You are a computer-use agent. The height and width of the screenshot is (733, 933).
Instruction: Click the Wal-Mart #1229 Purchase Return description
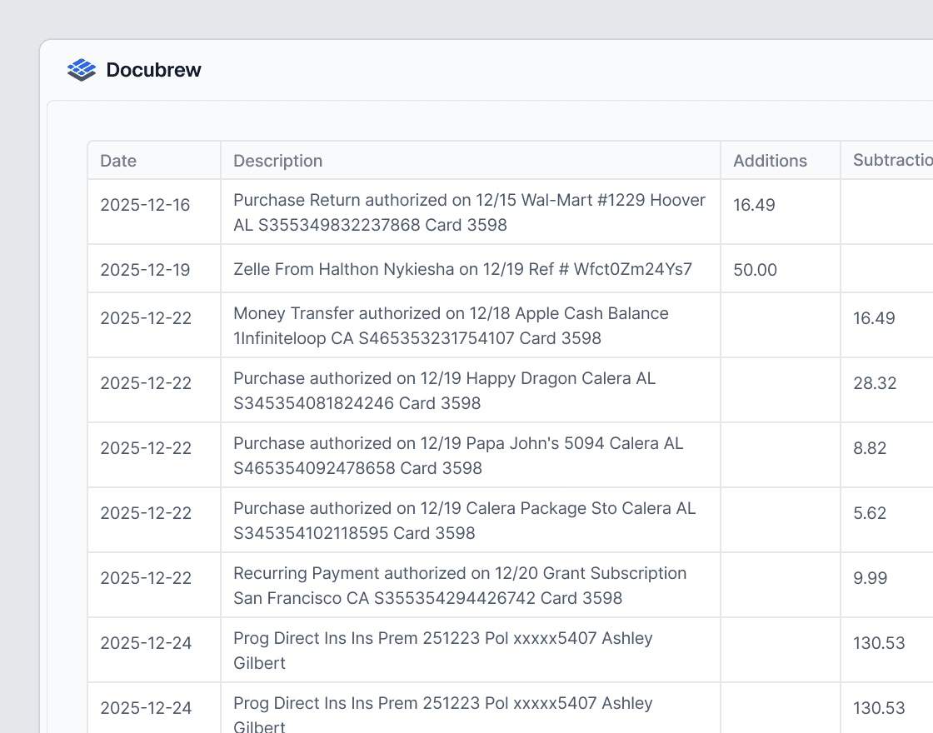(x=470, y=212)
